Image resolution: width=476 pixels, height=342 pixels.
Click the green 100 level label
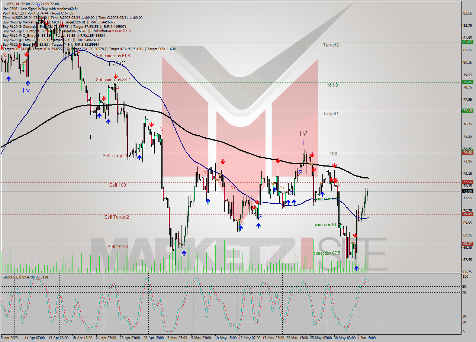(x=334, y=154)
